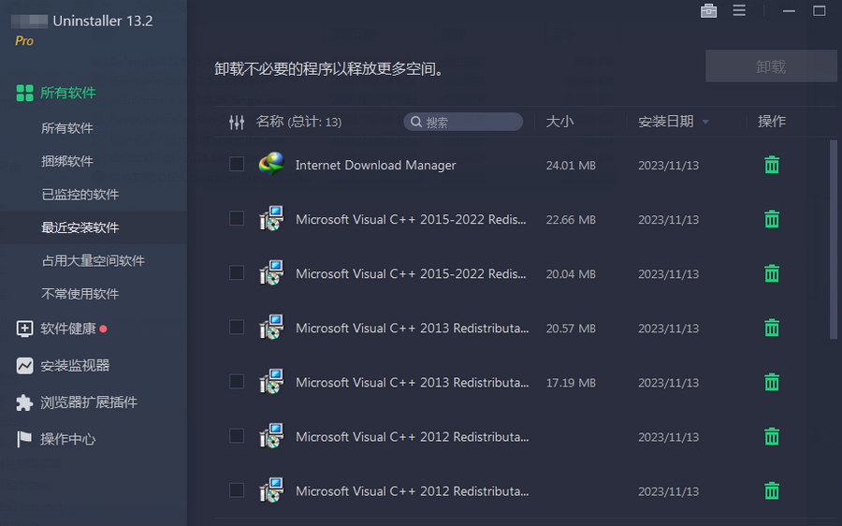
Task: Click the 操作 column header
Action: tap(772, 122)
